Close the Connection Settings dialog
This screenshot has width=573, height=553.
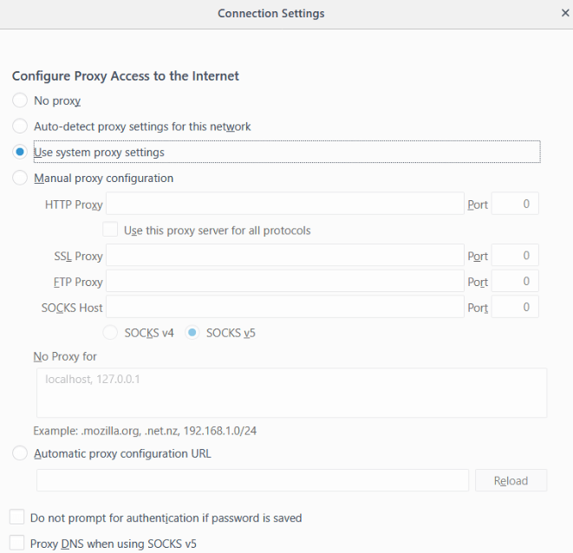(565, 14)
